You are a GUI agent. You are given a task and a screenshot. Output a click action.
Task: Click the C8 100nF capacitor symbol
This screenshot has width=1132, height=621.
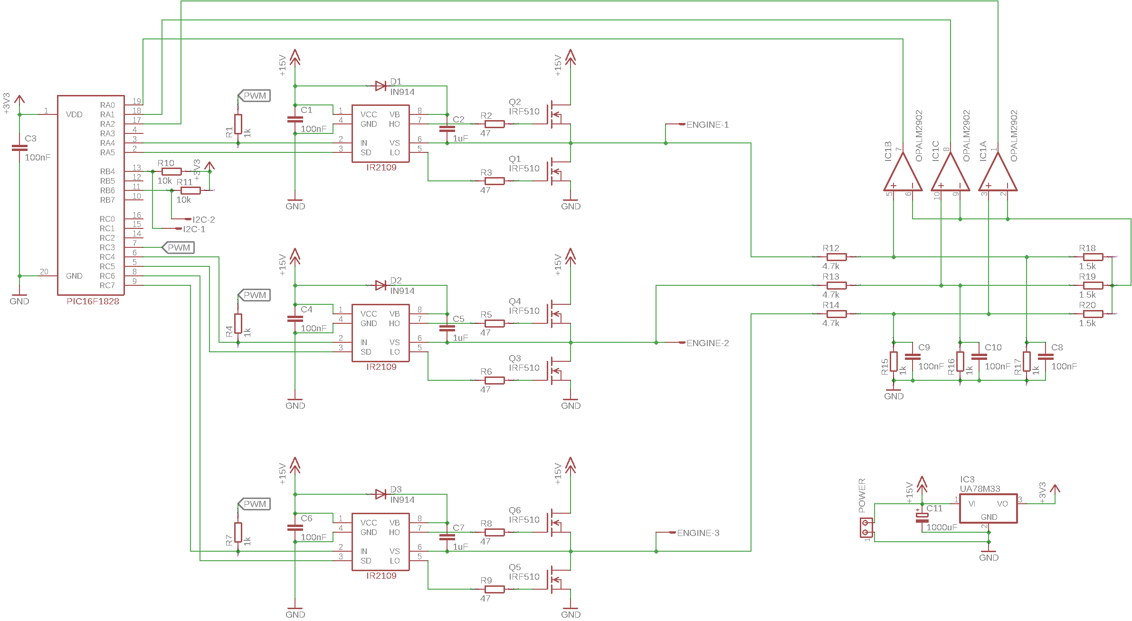[x=1046, y=357]
